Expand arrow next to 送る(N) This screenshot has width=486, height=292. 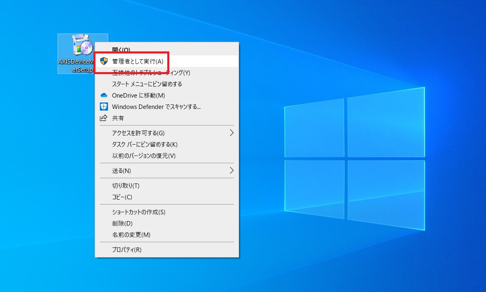pos(231,171)
